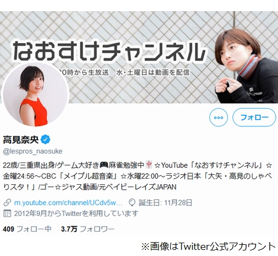Open the なおすけチャンネル header banner image
Screen dimensions: 278x256
click(139, 57)
